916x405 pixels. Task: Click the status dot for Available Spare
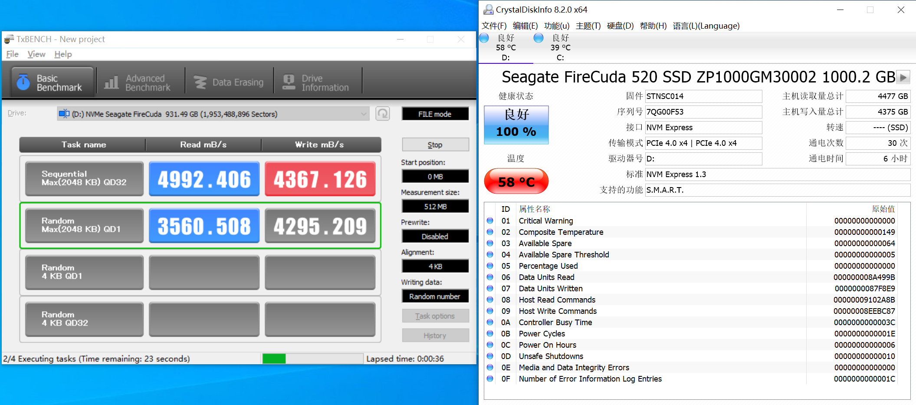pos(490,243)
